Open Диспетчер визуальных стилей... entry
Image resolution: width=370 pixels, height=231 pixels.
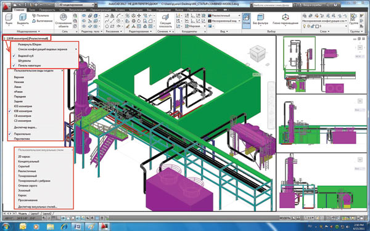point(38,207)
